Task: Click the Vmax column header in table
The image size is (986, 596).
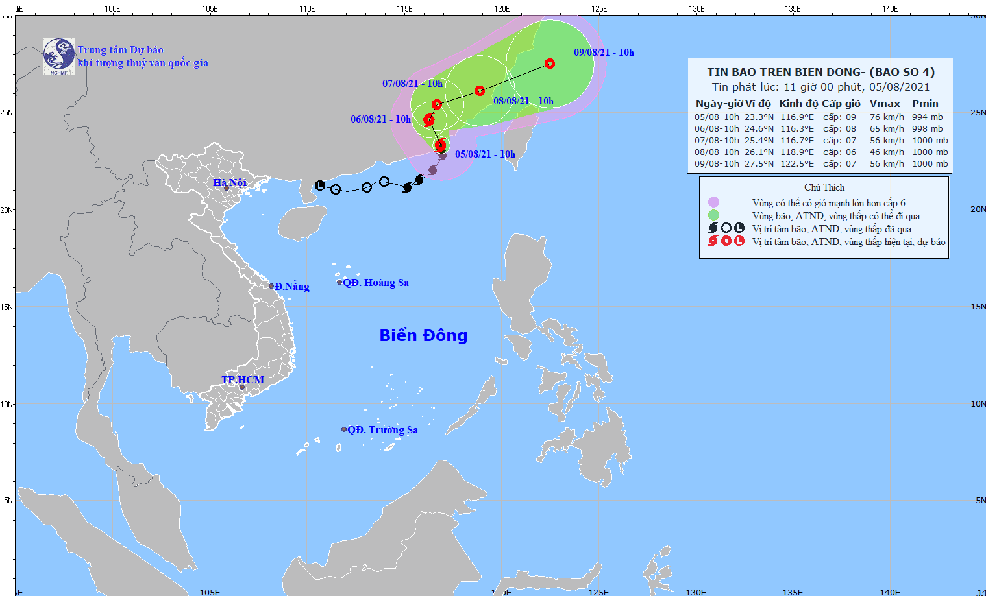Action: click(x=885, y=104)
